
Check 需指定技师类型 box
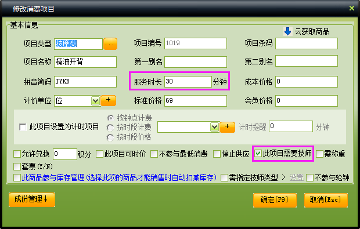pyautogui.click(x=224, y=177)
